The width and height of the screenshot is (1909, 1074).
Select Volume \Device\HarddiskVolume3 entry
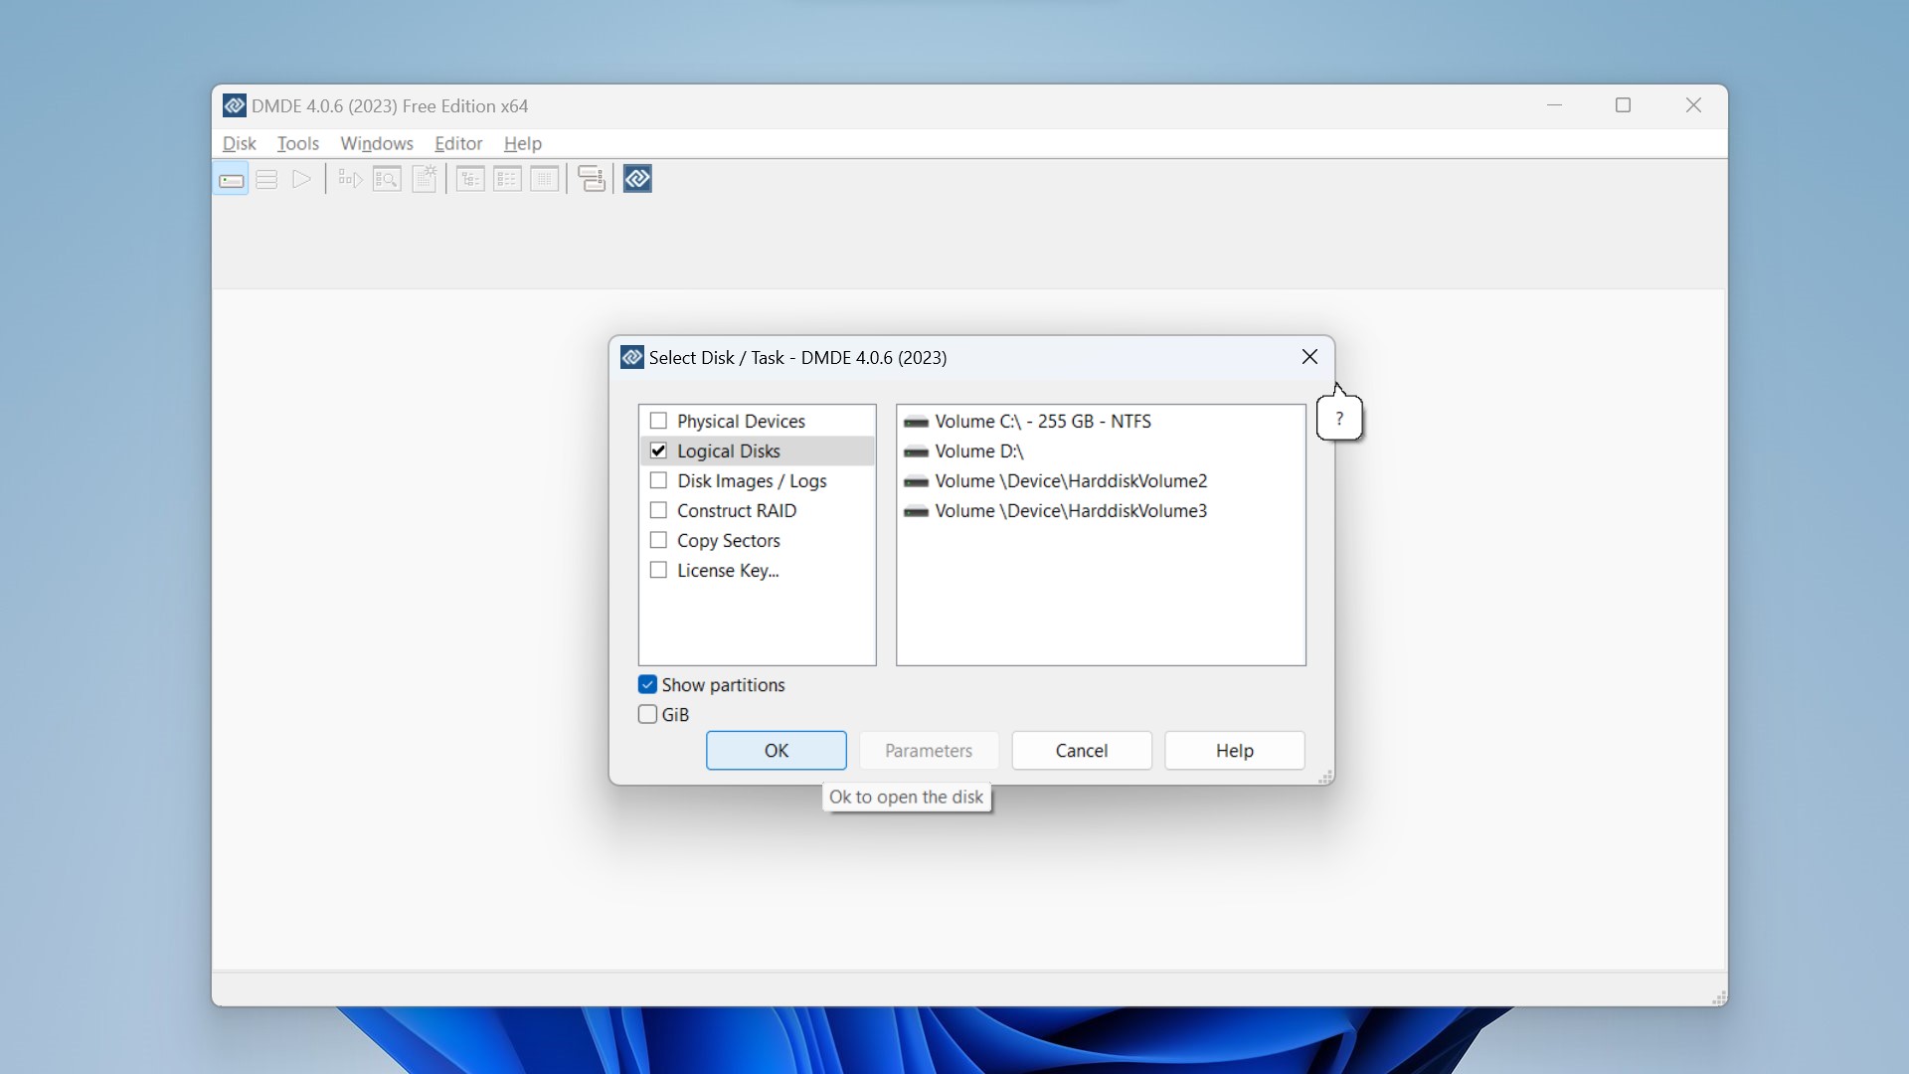point(1070,511)
